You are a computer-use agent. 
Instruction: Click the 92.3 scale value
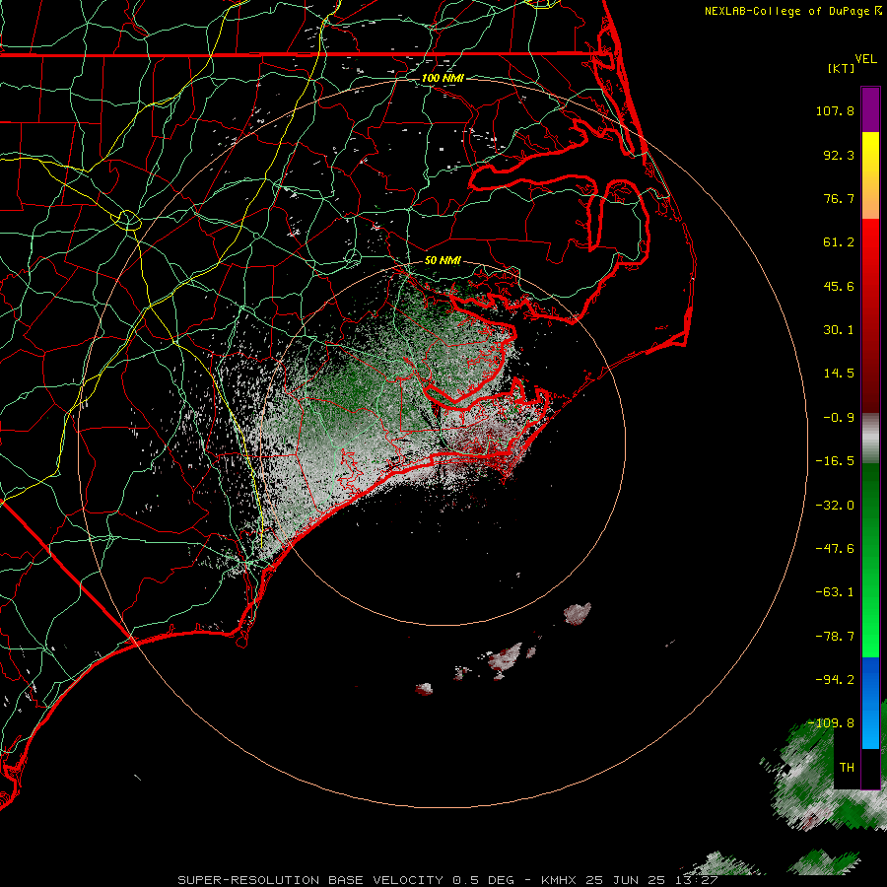tap(839, 155)
